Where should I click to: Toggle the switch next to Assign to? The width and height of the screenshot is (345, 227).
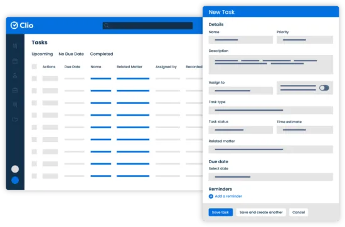(324, 88)
